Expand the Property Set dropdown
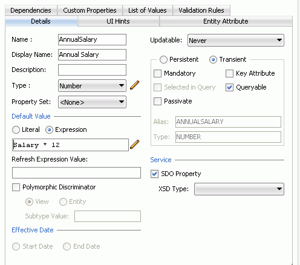Viewport: 300px width, 265px height. [92, 102]
